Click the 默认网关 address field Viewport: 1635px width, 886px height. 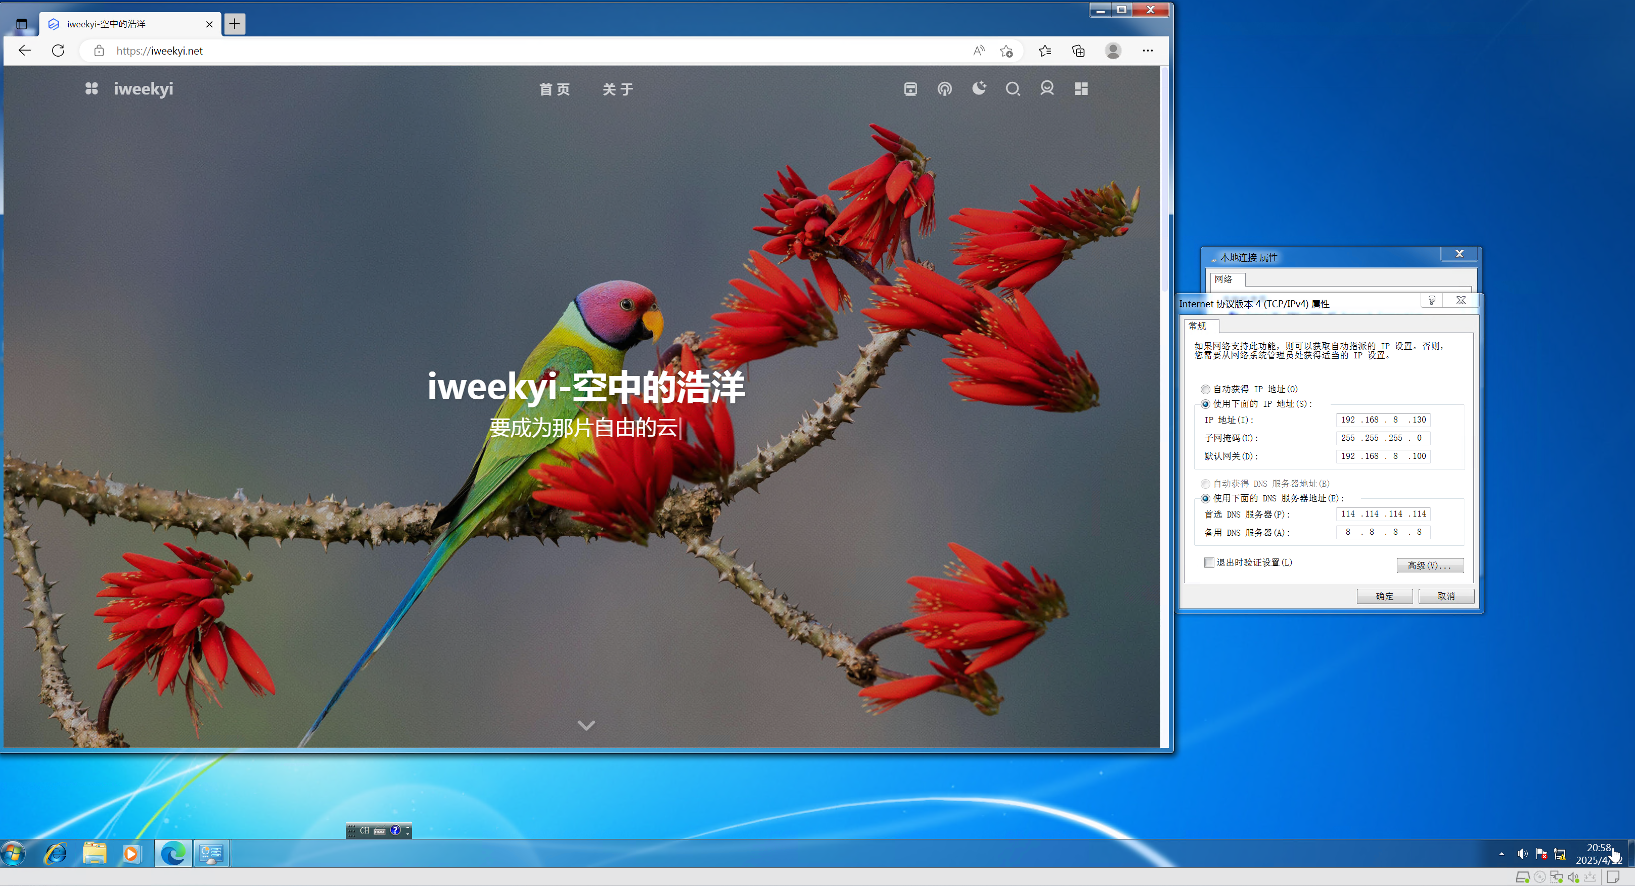pos(1383,456)
